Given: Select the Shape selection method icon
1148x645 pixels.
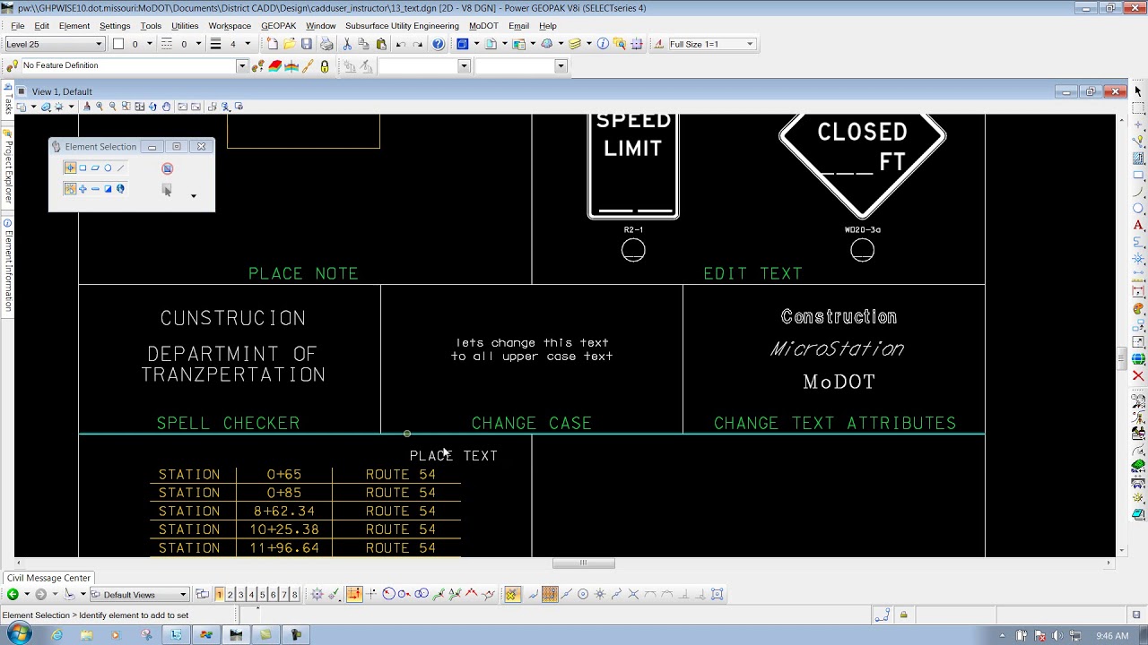Looking at the screenshot, I should 95,168.
